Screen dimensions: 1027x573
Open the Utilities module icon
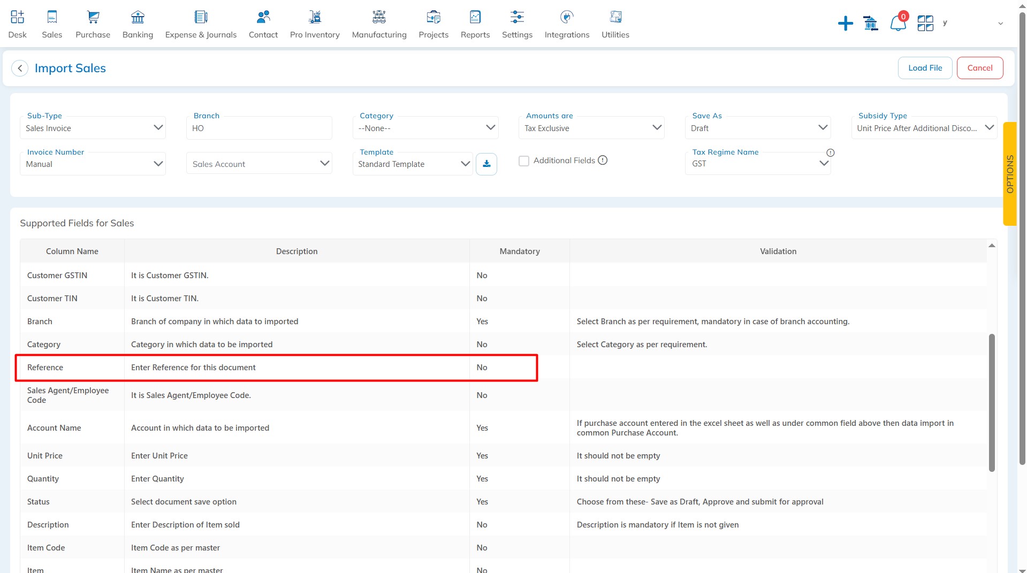point(615,17)
